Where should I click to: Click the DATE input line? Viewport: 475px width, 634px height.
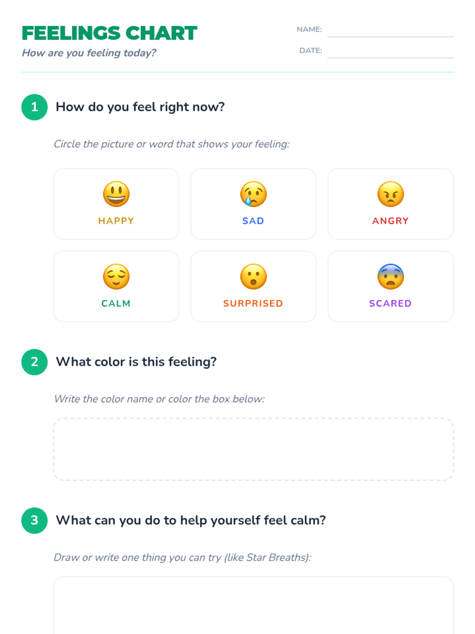tap(390, 53)
